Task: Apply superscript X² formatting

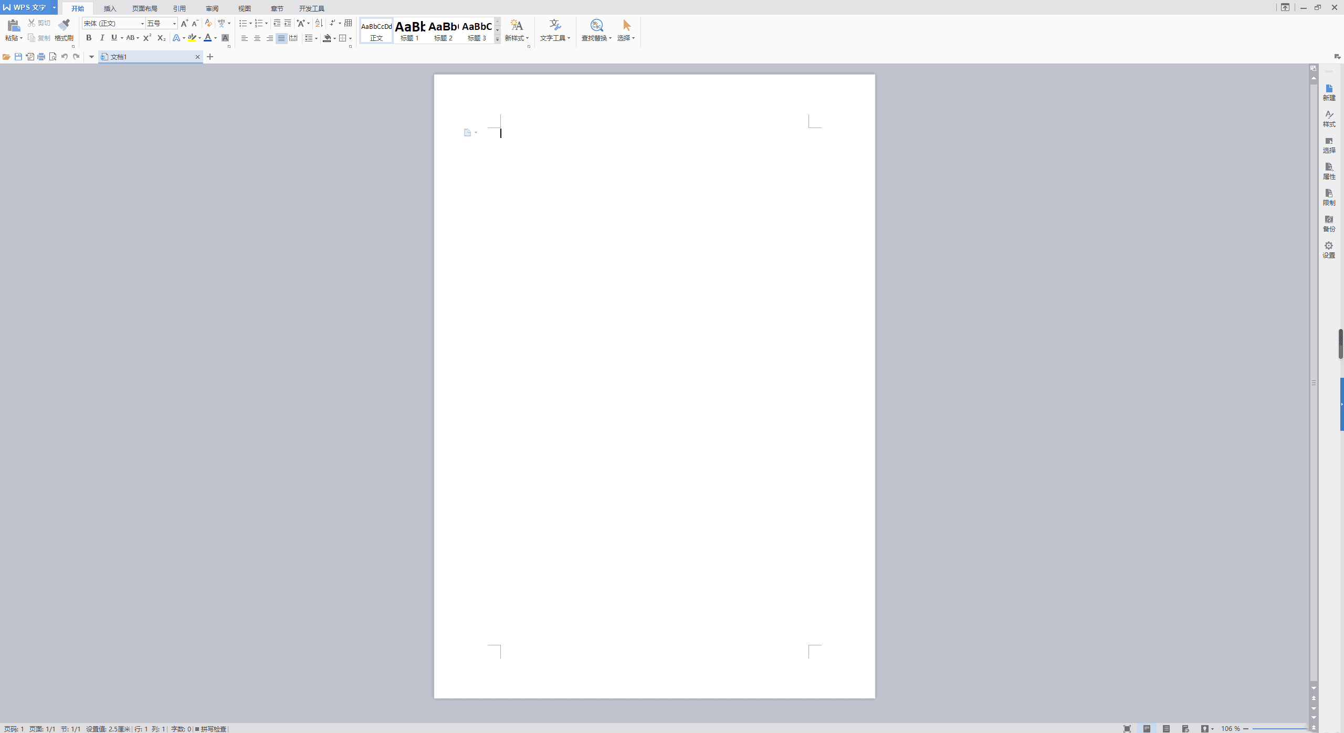Action: pos(147,38)
